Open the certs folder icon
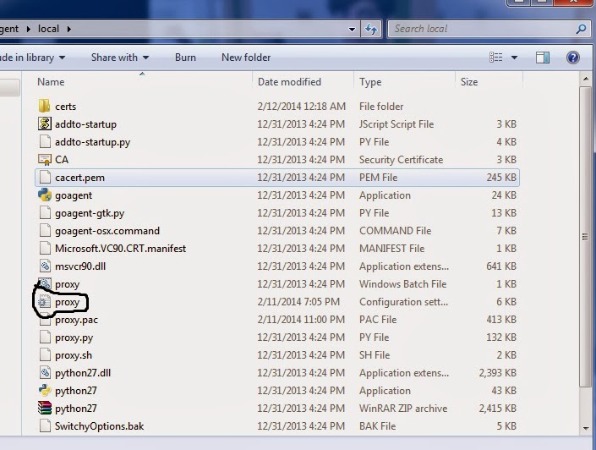Viewport: 596px width, 450px height. [45, 106]
